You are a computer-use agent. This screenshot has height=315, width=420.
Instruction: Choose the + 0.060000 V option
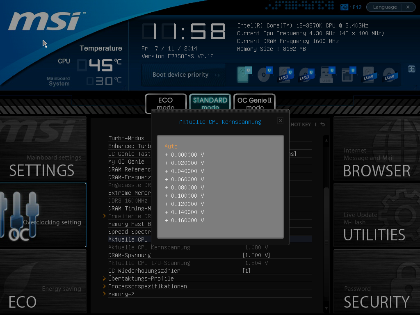[184, 180]
